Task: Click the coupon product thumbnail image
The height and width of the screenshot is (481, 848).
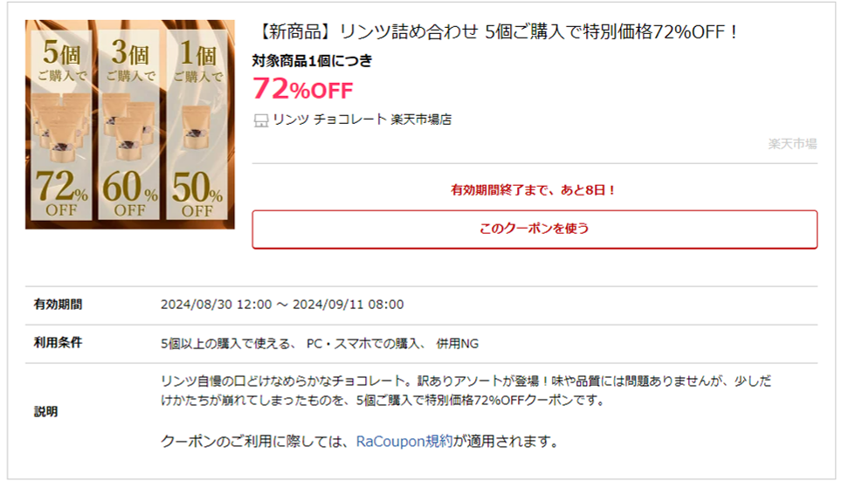Action: tap(130, 124)
